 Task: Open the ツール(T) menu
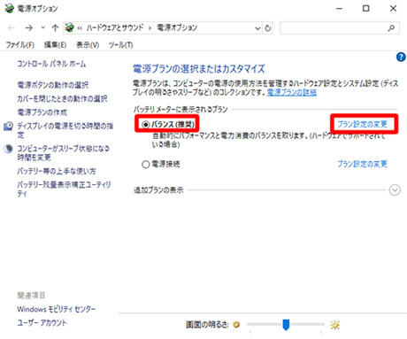click(x=120, y=45)
